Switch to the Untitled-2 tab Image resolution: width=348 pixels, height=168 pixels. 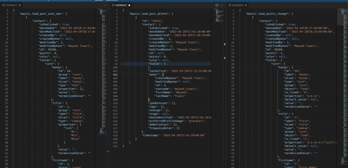click(121, 5)
